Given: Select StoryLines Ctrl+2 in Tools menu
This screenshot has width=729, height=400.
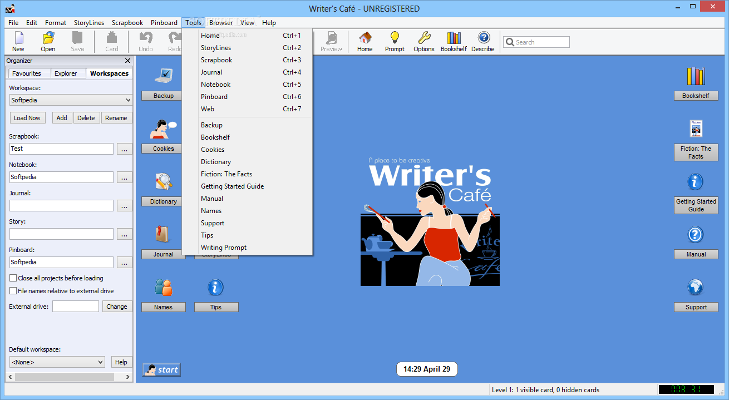Looking at the screenshot, I should [248, 48].
